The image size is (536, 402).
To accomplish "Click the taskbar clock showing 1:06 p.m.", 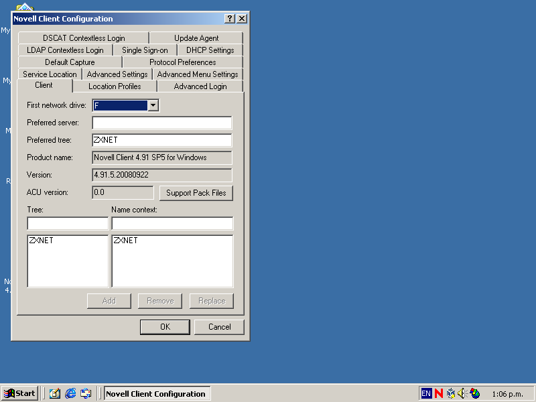I will tap(507, 394).
